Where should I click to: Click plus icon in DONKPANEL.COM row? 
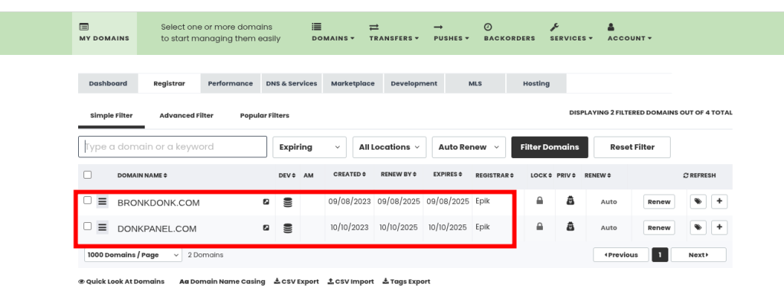(720, 228)
